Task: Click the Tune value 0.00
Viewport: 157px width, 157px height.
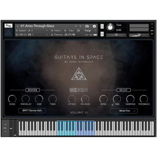Action: tap(119, 30)
